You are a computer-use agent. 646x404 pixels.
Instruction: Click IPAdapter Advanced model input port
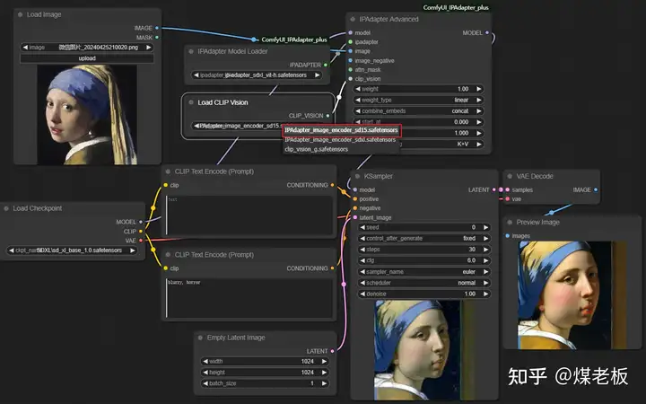351,32
